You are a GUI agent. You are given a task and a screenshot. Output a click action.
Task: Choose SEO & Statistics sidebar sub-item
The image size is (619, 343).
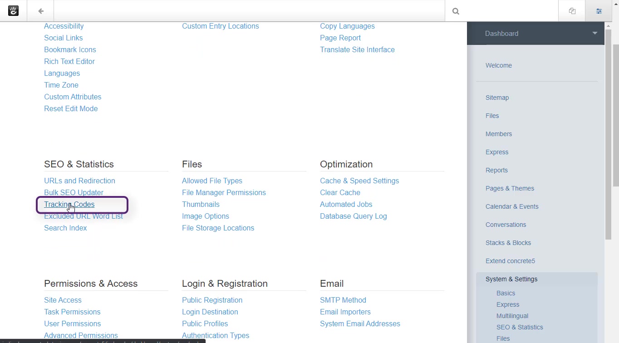[519, 327]
